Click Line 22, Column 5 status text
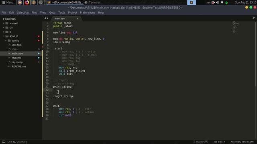 [x=17, y=142]
